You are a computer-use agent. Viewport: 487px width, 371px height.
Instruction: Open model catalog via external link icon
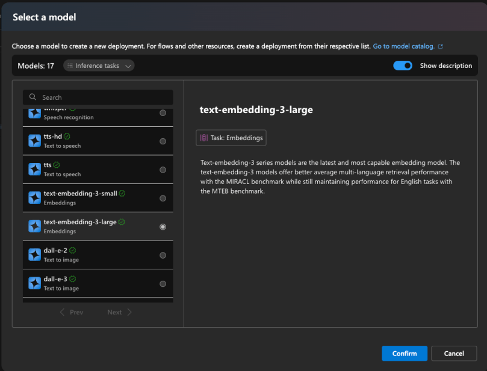tap(441, 46)
